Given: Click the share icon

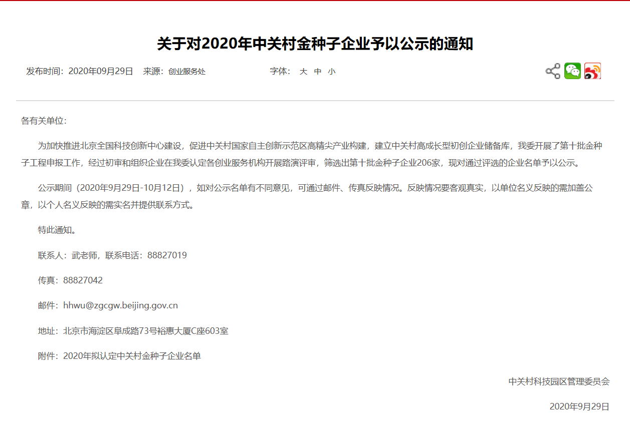Looking at the screenshot, I should tap(553, 71).
